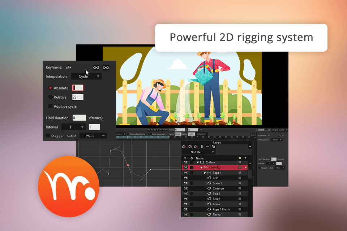Click the color tag square on Brazo 1 row
Screen dimensions: 347x231
(x=240, y=183)
